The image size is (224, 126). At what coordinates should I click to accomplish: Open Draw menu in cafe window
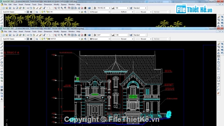[40, 5]
